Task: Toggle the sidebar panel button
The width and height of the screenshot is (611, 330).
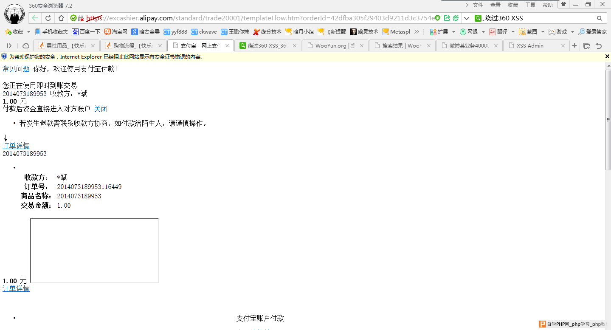Action: tap(9, 46)
